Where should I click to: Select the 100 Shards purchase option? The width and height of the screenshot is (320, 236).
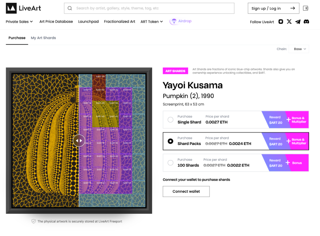point(170,163)
